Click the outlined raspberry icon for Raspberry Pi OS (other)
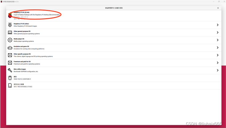 click(10, 25)
